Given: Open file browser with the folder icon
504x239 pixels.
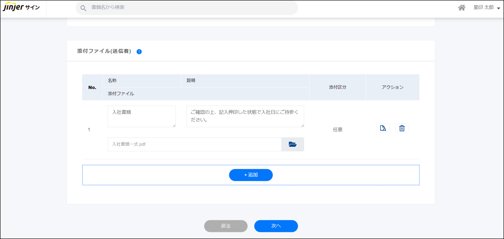Looking at the screenshot, I should 293,144.
